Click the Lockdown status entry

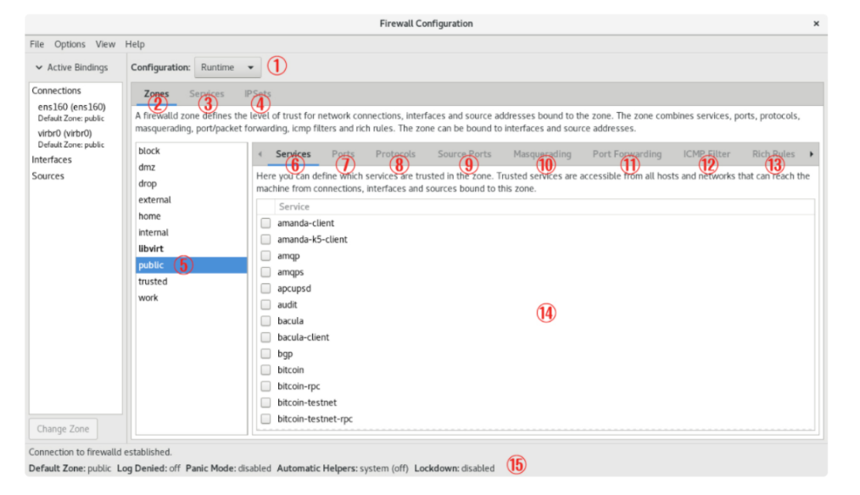454,468
